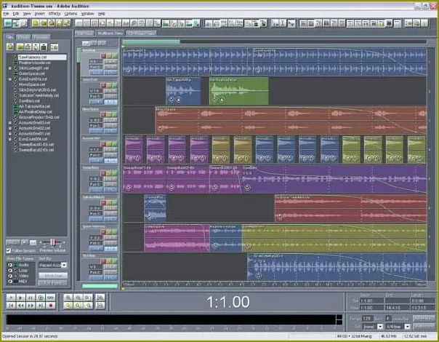Click button below Sort By dropdown
This screenshot has height=342, width=439.
click(53, 276)
